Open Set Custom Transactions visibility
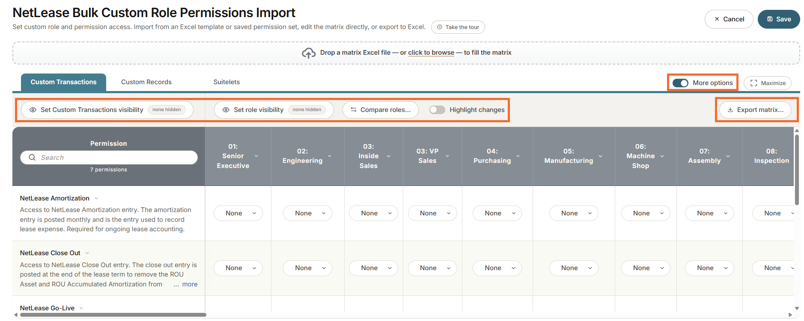Viewport: 804px width, 321px height. point(107,110)
